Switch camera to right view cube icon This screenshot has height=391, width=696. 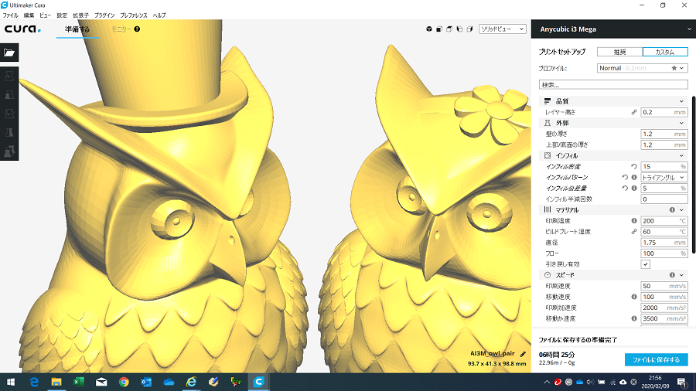click(469, 29)
